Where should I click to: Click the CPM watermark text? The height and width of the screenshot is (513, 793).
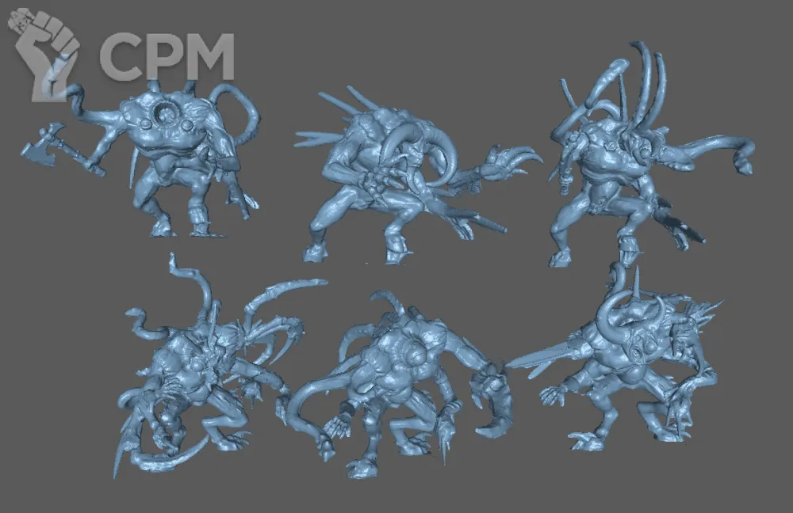(167, 57)
